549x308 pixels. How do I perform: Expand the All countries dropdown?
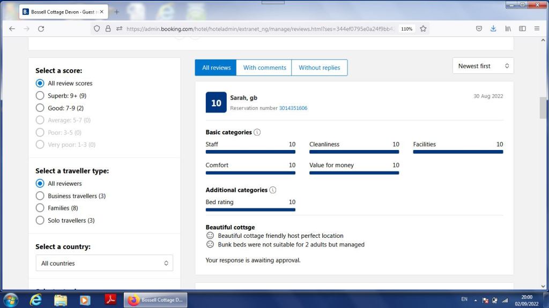pos(105,264)
